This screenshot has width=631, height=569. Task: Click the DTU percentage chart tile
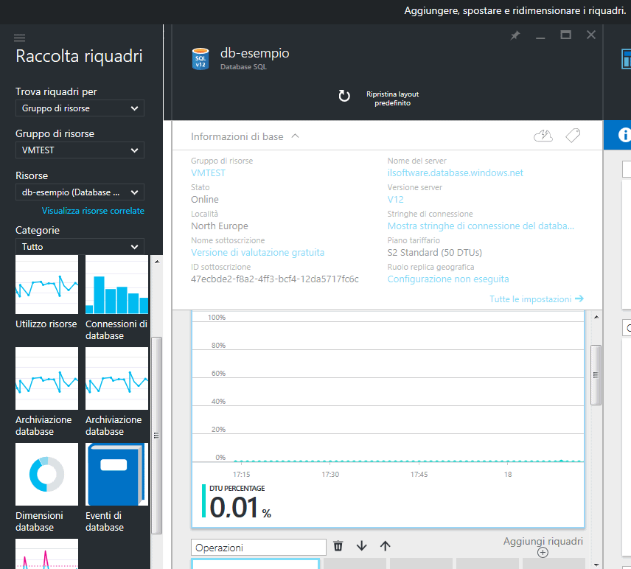pos(388,419)
